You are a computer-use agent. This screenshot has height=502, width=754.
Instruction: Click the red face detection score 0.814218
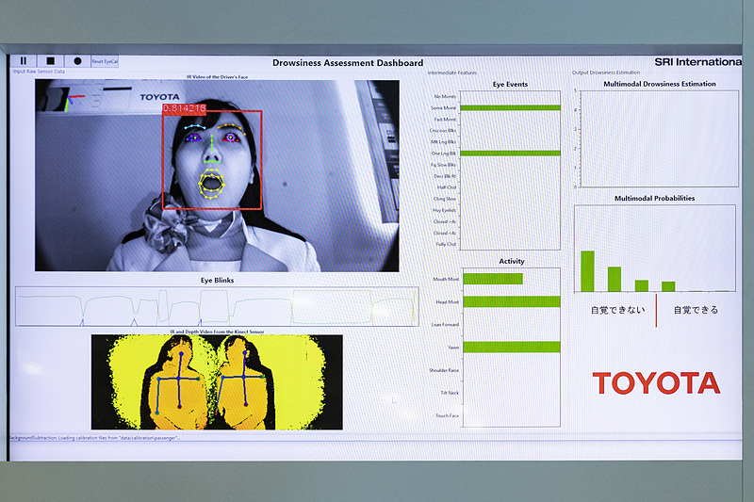click(x=185, y=108)
